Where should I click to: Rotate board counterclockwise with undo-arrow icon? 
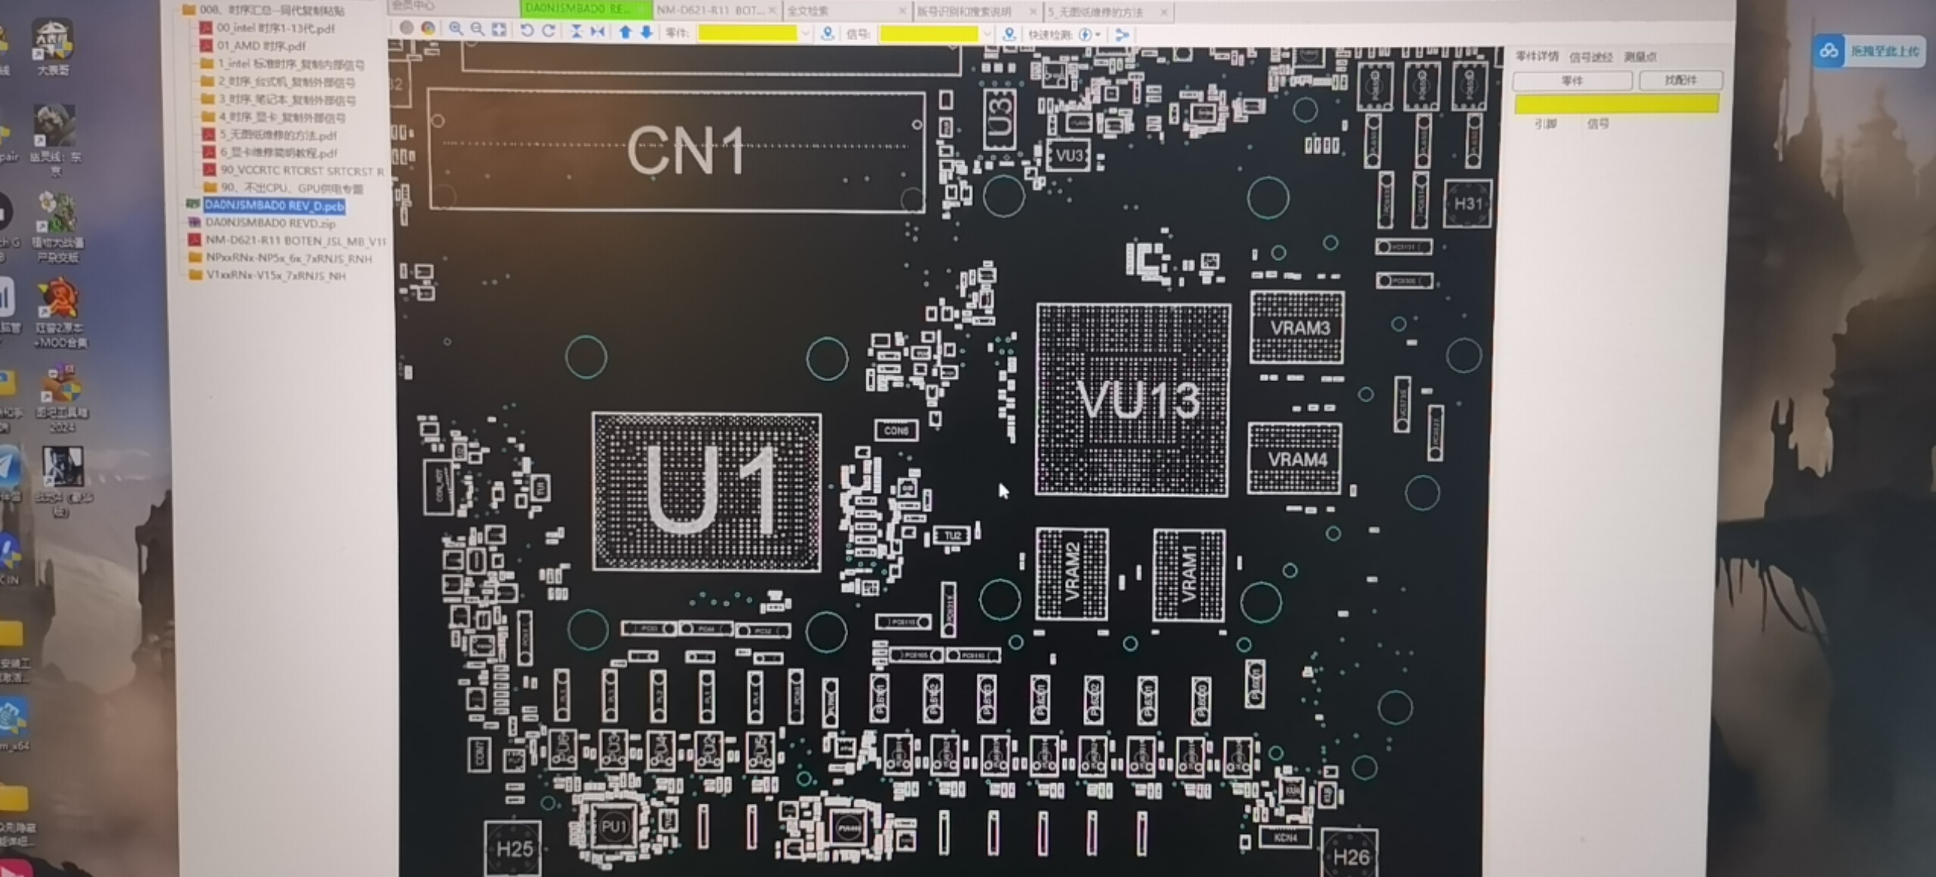(x=527, y=31)
